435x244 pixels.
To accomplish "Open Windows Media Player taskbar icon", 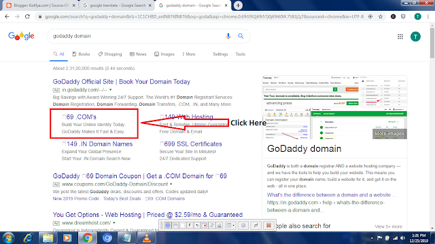I will click(x=67, y=238).
